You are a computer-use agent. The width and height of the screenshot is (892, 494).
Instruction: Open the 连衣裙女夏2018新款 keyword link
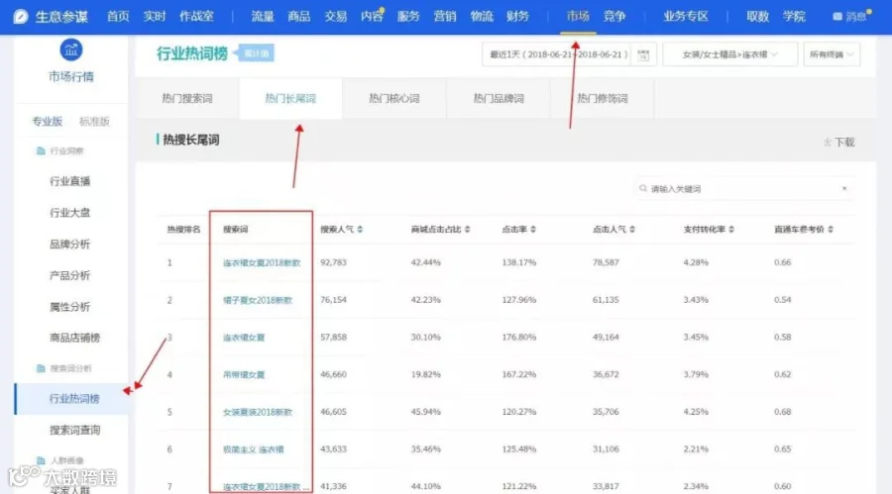click(262, 262)
